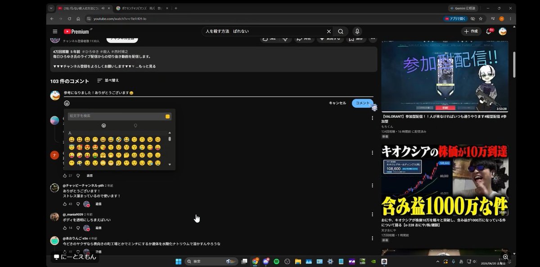Image resolution: width=540 pixels, height=267 pixels.
Task: Open Task View on the taskbar
Action: [x=244, y=261]
